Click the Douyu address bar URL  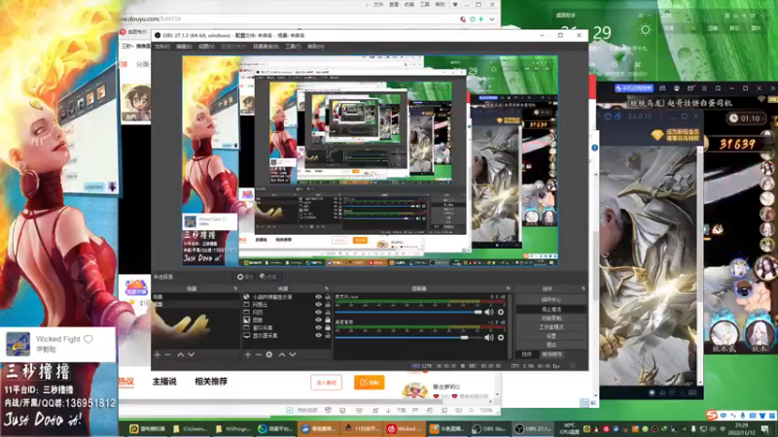150,18
